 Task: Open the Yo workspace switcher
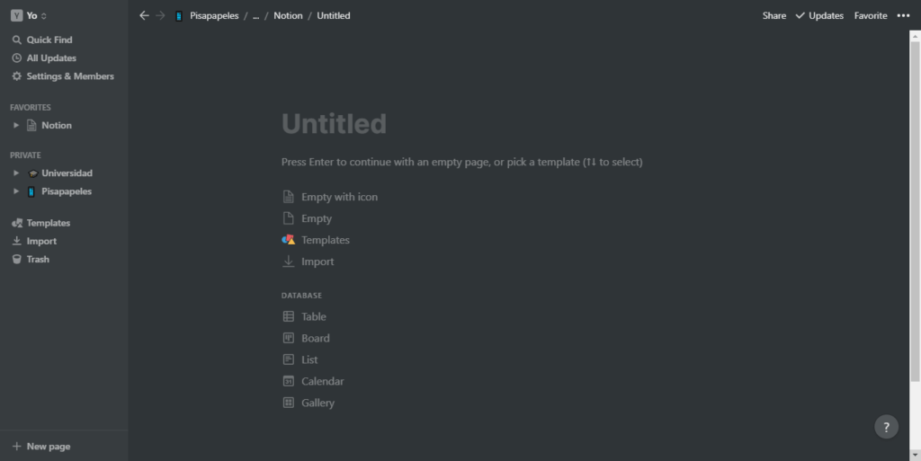coord(29,15)
